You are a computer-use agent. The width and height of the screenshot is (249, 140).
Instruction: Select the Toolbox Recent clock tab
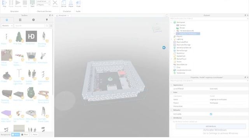tap(33, 20)
